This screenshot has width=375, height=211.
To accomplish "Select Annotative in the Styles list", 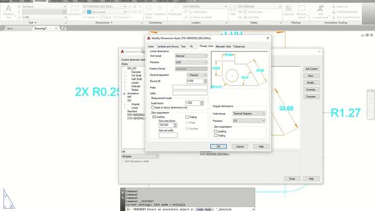I will pyautogui.click(x=133, y=93).
